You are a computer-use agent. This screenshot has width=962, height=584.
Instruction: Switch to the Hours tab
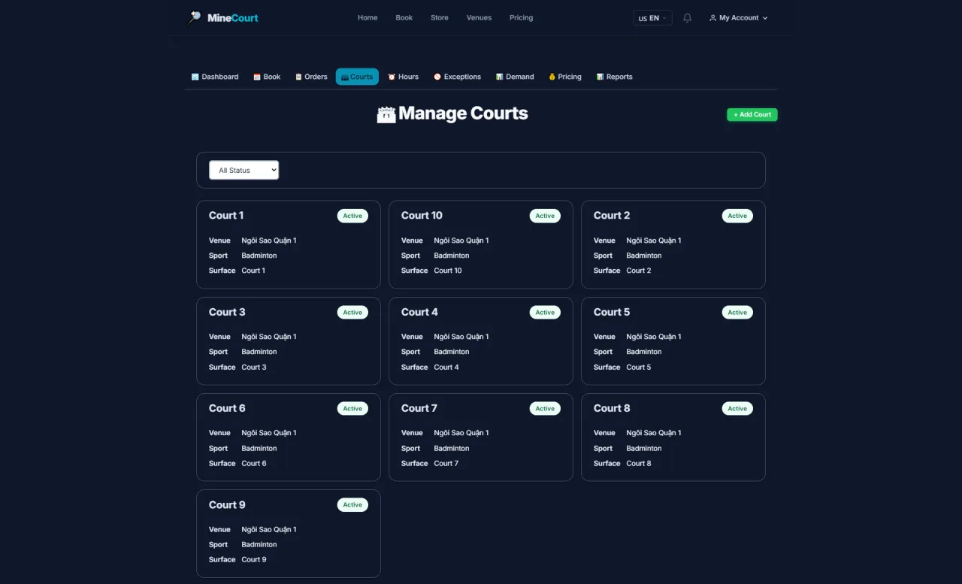(404, 77)
